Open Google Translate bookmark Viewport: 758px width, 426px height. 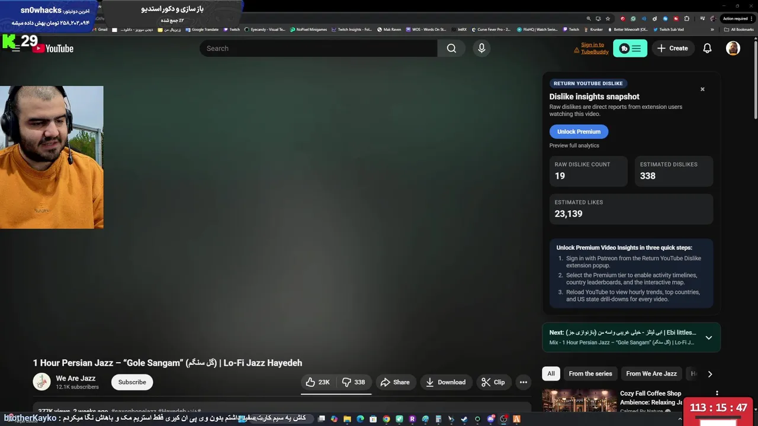[202, 30]
